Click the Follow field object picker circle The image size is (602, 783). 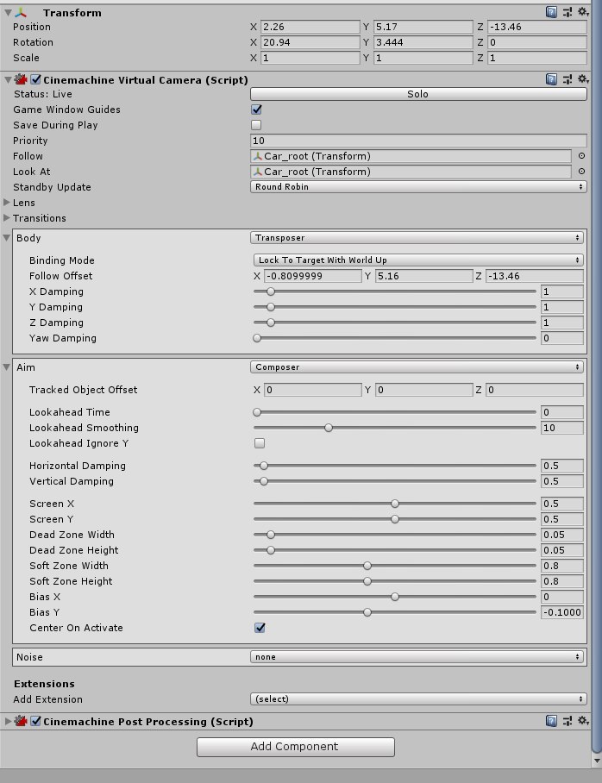pos(581,156)
